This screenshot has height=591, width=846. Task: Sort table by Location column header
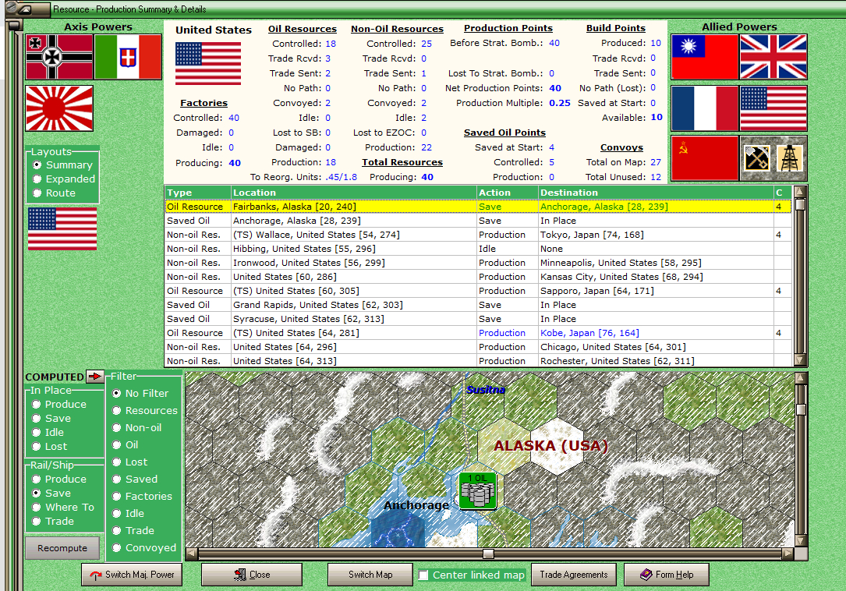coord(354,193)
